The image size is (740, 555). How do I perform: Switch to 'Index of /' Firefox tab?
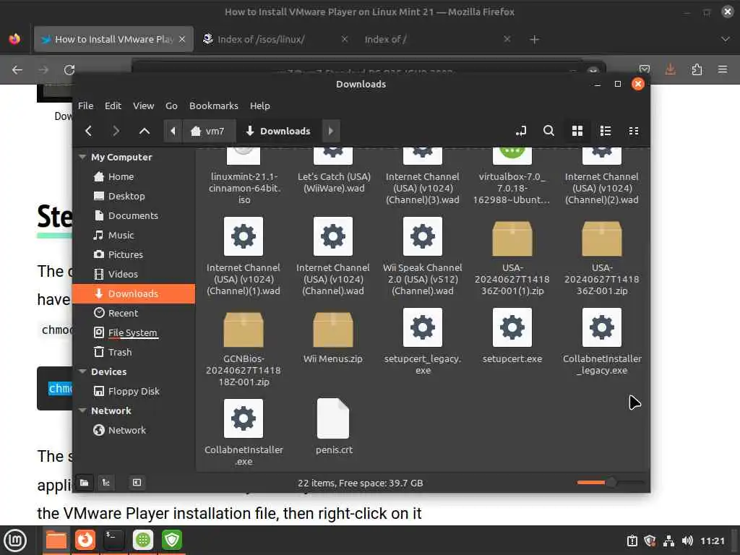[437, 39]
